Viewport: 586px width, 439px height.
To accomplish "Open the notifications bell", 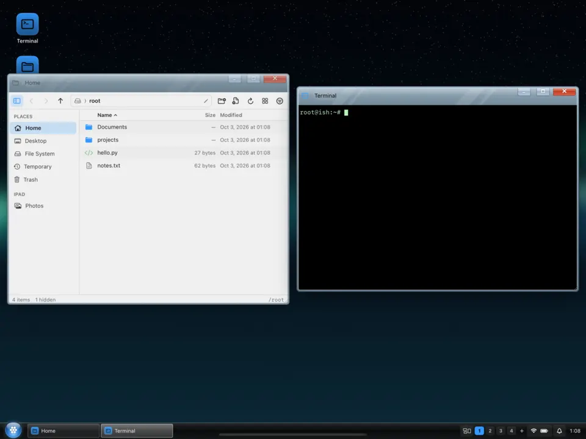I will pyautogui.click(x=559, y=431).
